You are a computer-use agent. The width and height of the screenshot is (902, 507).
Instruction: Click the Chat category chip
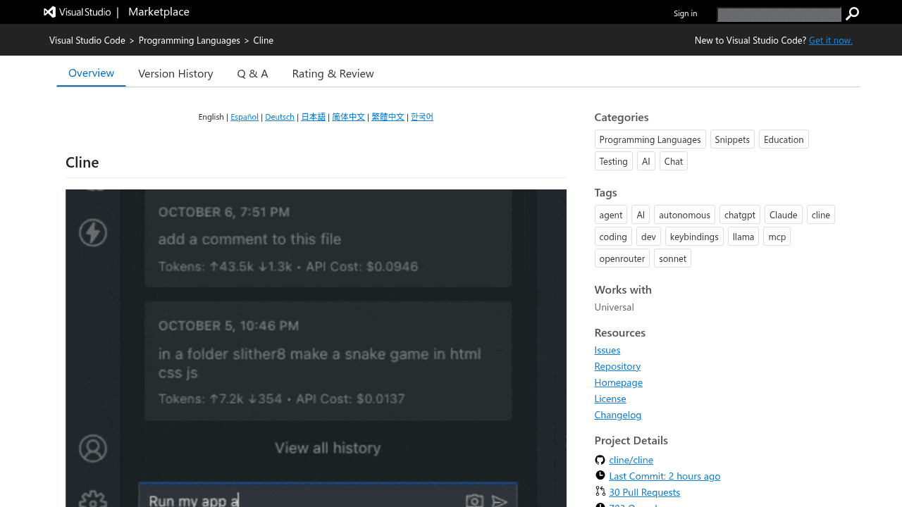[x=673, y=161]
